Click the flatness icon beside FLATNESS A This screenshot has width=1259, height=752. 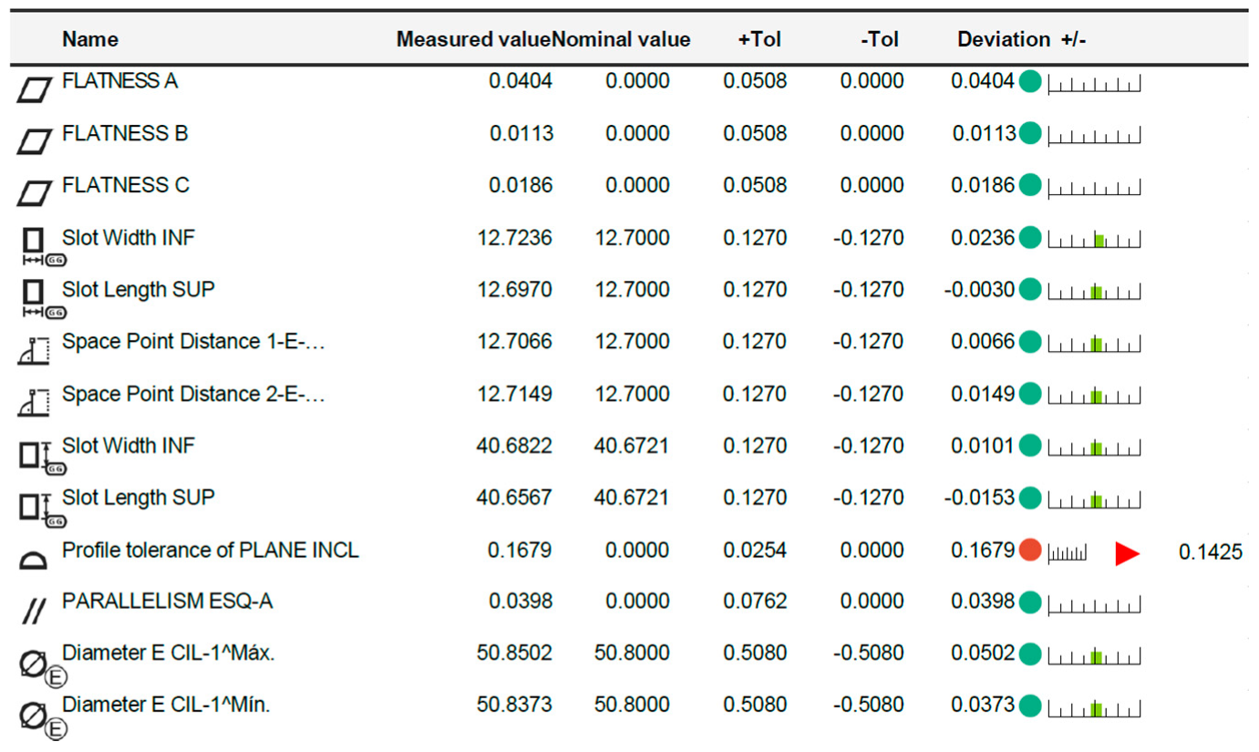click(34, 88)
